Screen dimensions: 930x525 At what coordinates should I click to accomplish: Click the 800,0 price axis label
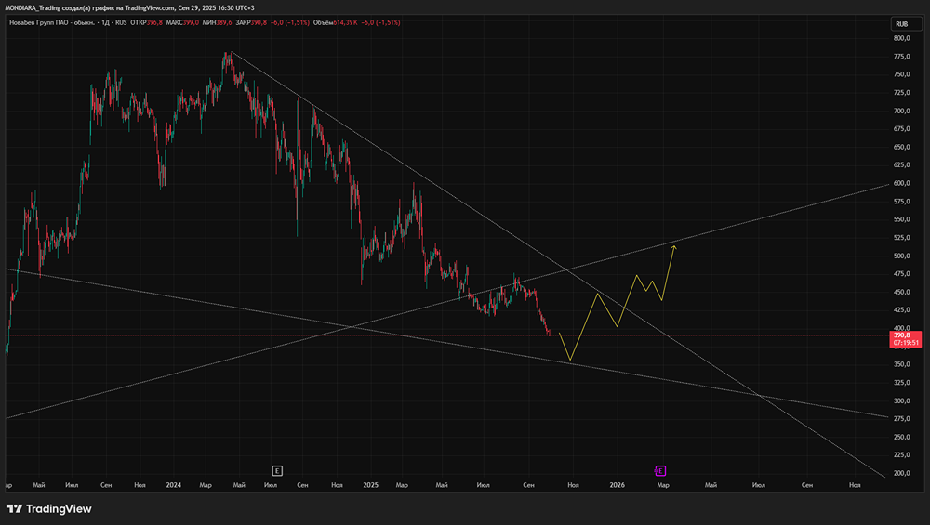pos(901,38)
